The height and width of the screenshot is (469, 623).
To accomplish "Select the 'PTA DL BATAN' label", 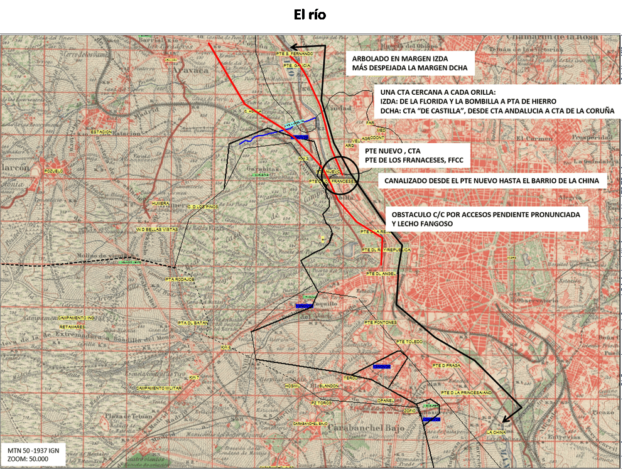I will click(x=193, y=323).
